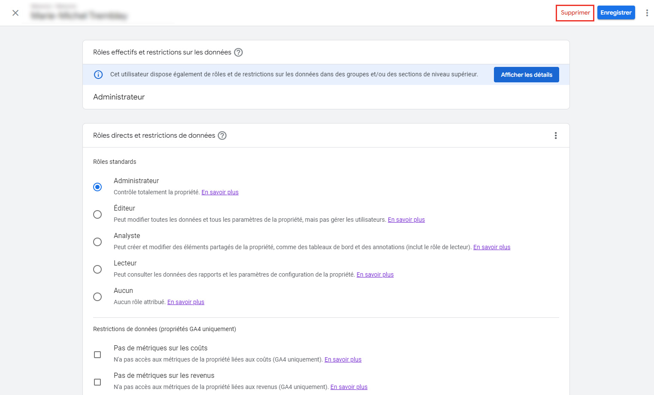Open En savoir plus link for Éditeur
The height and width of the screenshot is (395, 654).
pos(406,220)
